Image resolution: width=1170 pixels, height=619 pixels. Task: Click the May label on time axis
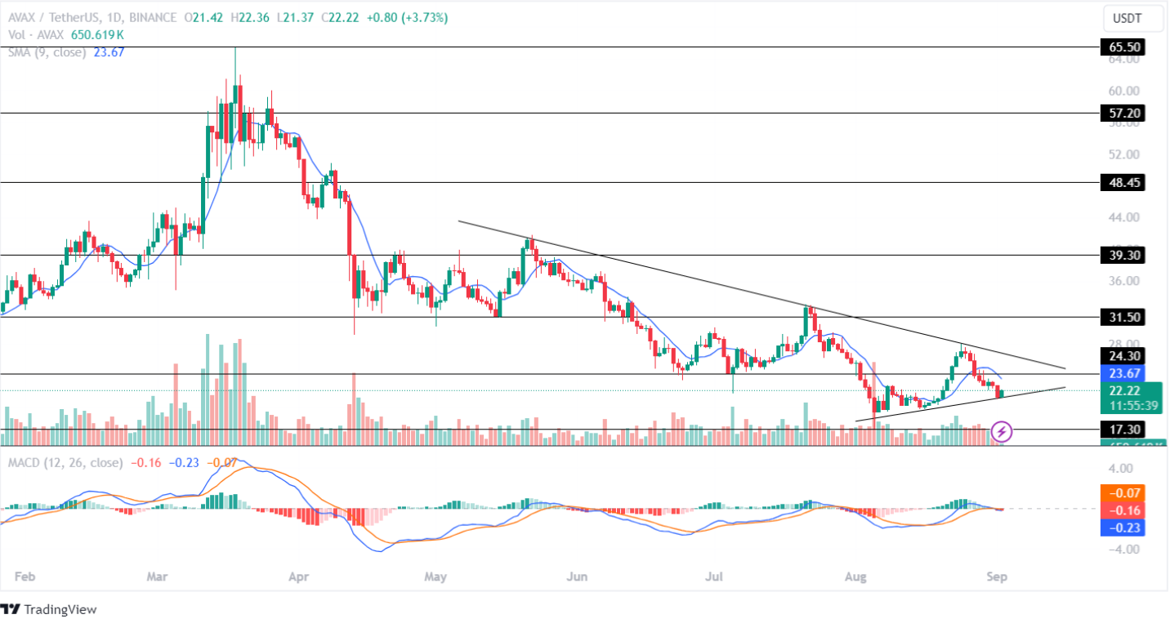[436, 577]
